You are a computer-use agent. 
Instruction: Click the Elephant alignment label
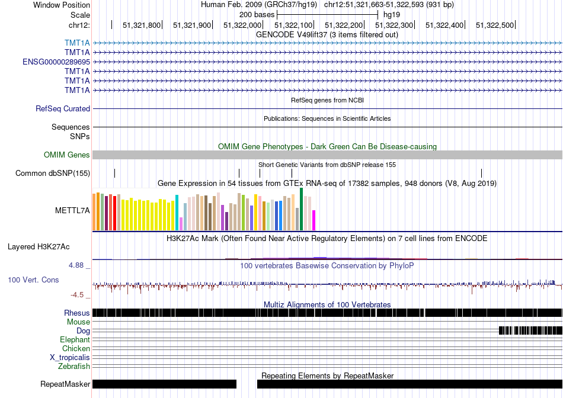(x=75, y=339)
